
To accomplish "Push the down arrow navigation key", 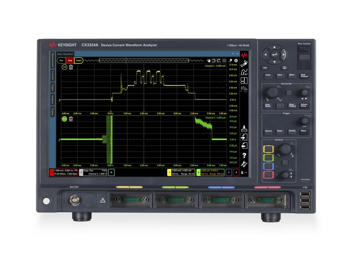I will click(275, 62).
